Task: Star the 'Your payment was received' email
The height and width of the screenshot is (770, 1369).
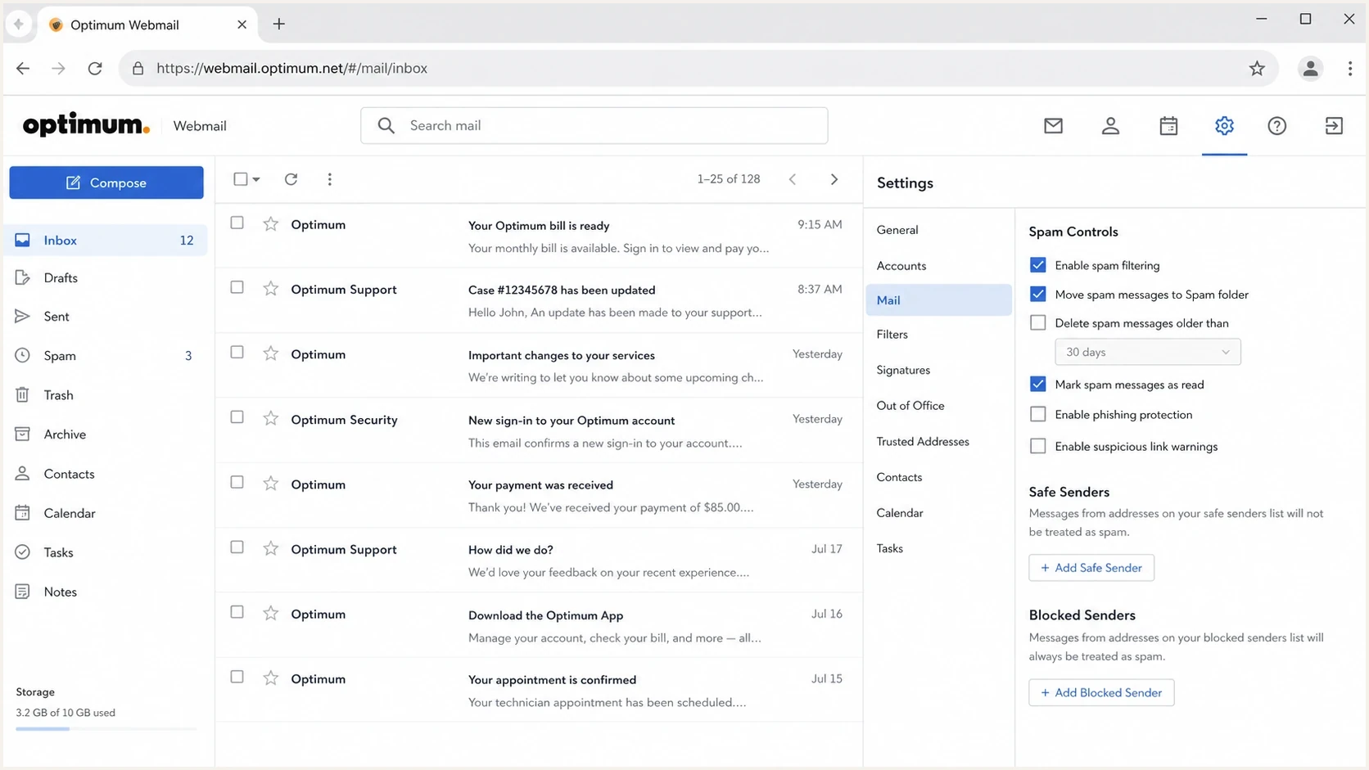Action: 270,483
